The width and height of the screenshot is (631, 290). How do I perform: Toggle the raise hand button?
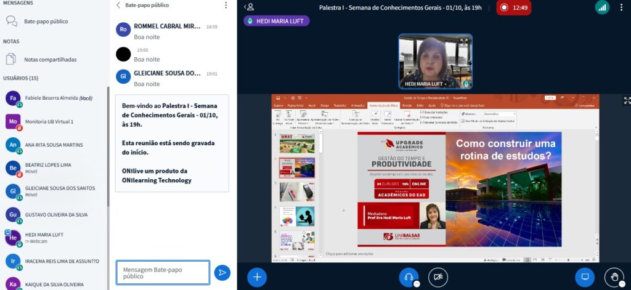614,276
